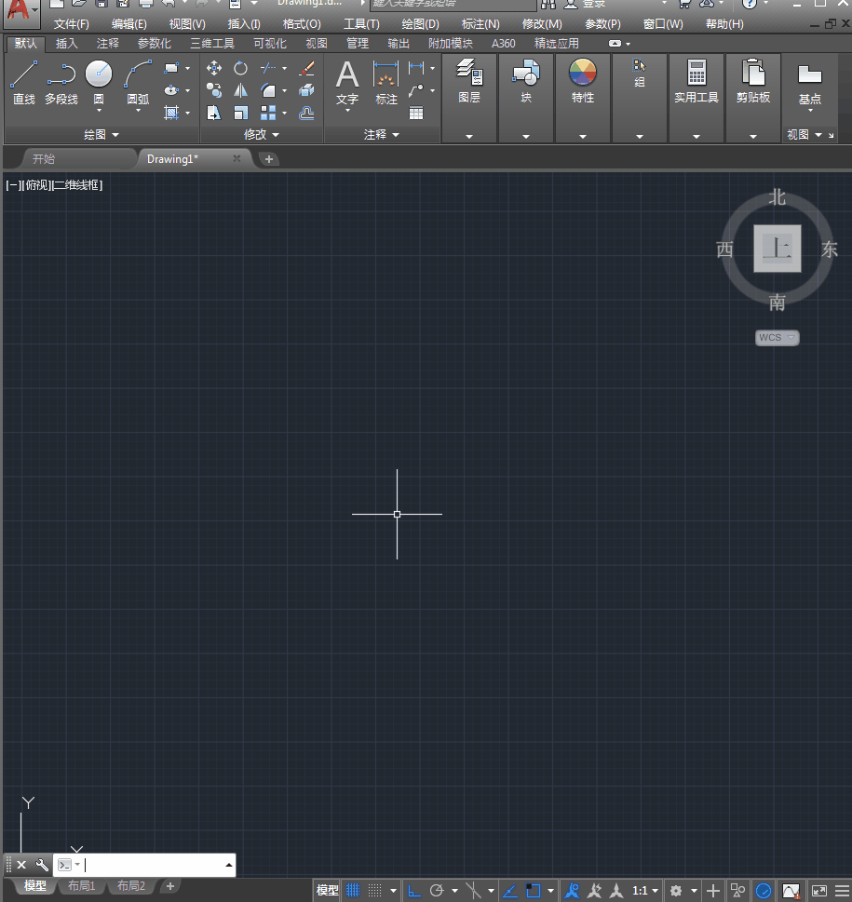Image resolution: width=852 pixels, height=902 pixels.
Task: Expand the 注释 (Annotation) panel
Action: click(x=382, y=135)
